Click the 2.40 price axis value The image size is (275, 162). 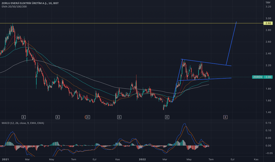click(x=268, y=54)
